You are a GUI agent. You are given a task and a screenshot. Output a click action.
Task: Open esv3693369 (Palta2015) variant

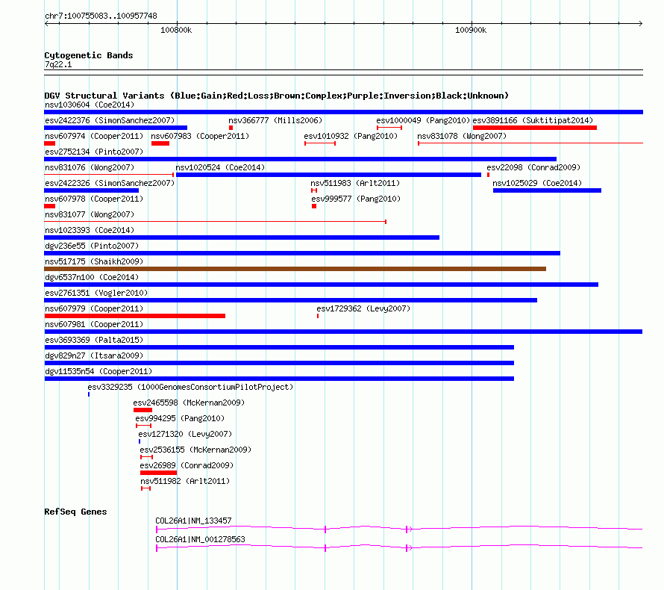pos(94,340)
